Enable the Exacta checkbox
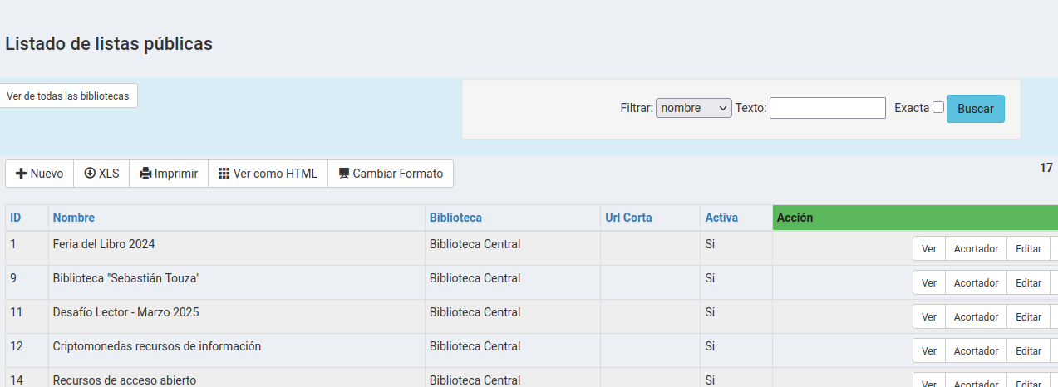Image resolution: width=1058 pixels, height=387 pixels. (938, 107)
